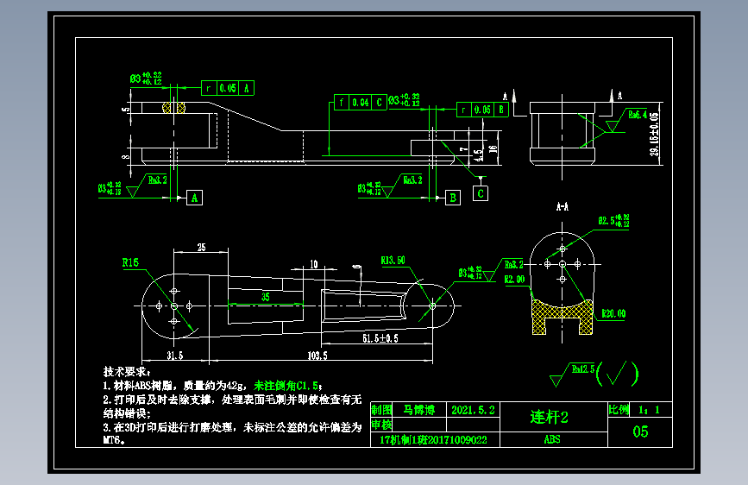This screenshot has width=748, height=485.
Task: Select the 审核 review label
Action: 381,425
